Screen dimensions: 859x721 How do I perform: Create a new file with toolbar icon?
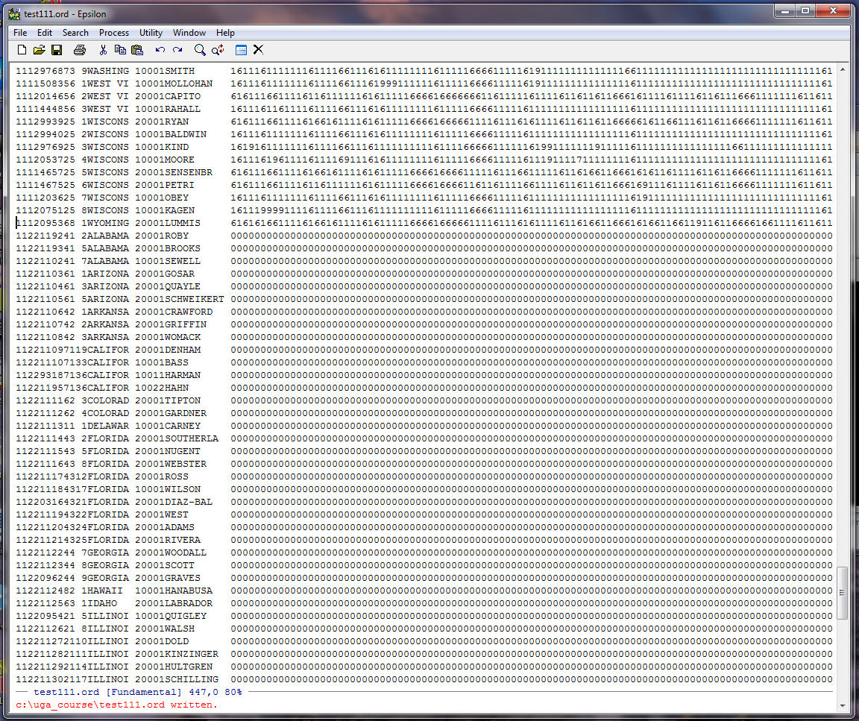22,50
